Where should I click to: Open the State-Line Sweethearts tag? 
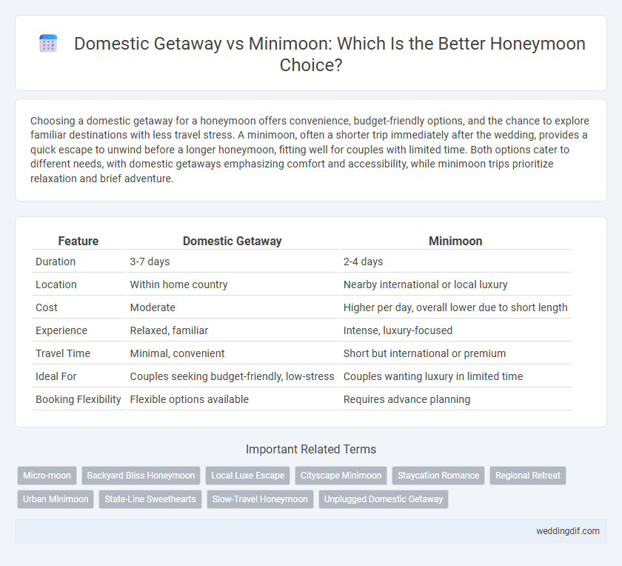point(150,499)
